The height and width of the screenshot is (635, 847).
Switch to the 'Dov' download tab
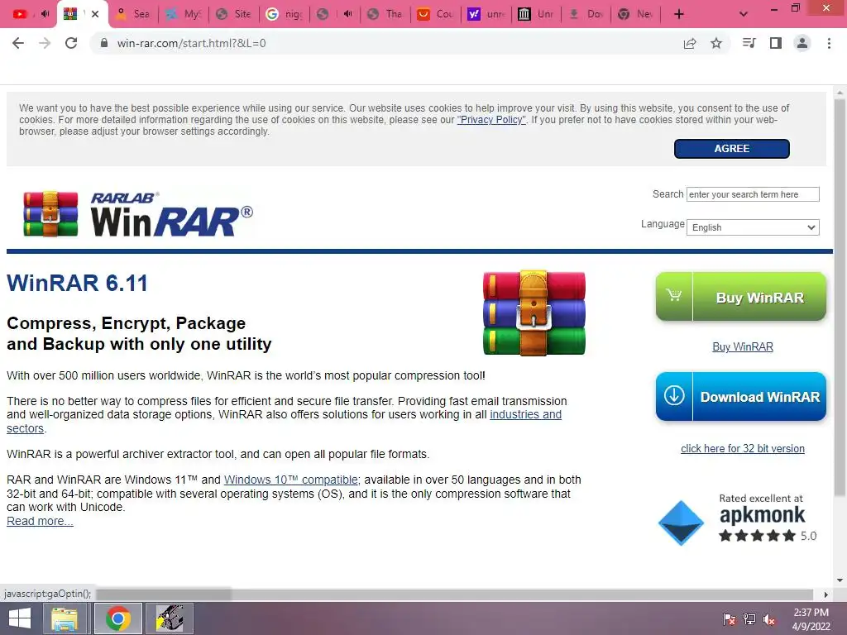click(x=588, y=14)
